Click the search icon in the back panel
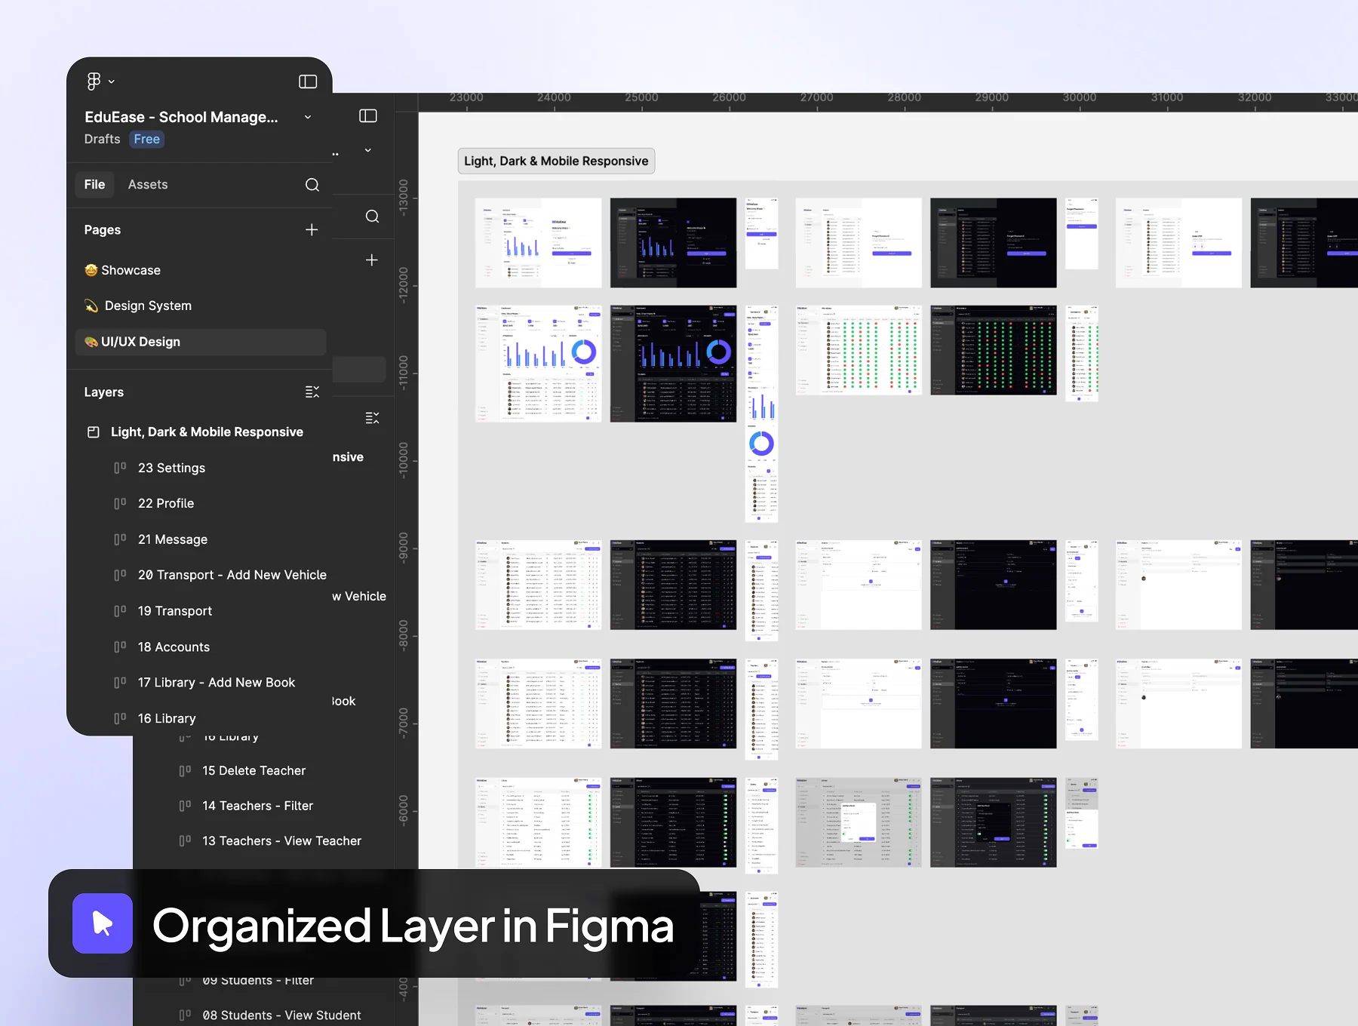1358x1026 pixels. pos(373,217)
